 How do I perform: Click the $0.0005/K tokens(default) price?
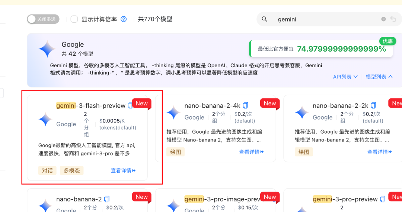pyautogui.click(x=118, y=124)
